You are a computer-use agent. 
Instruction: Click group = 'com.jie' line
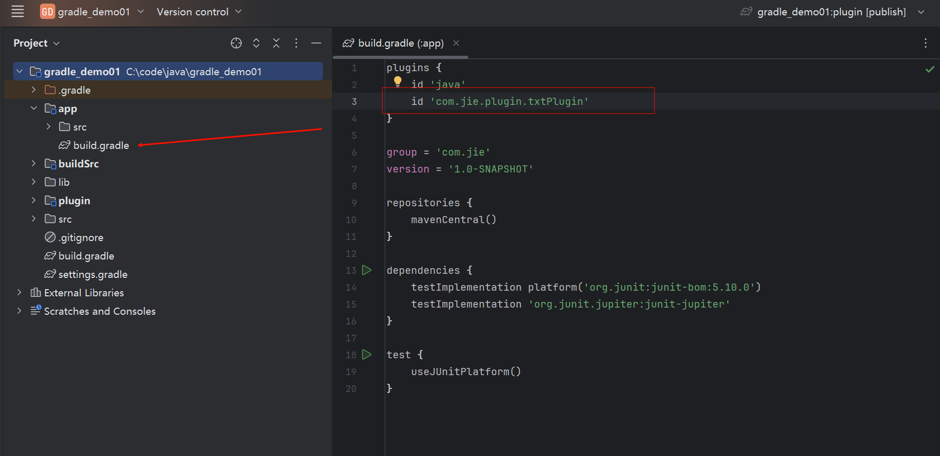[x=438, y=152]
